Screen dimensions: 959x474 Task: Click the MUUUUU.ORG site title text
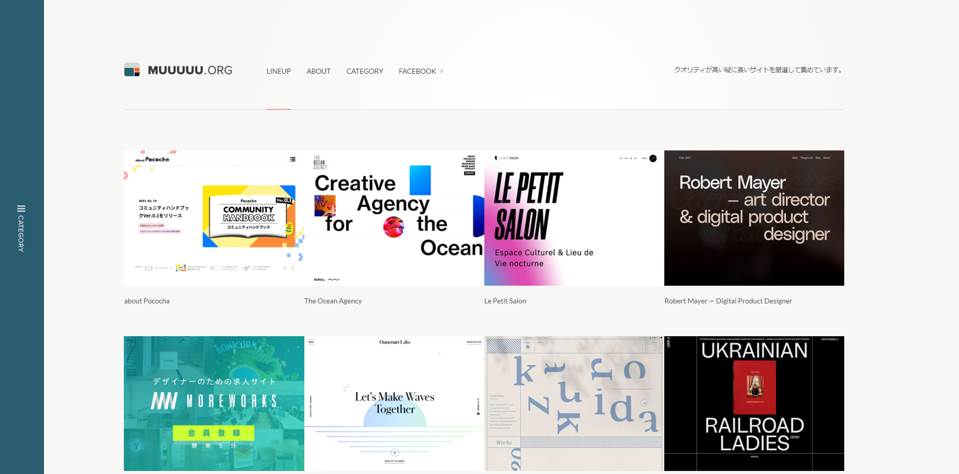190,70
